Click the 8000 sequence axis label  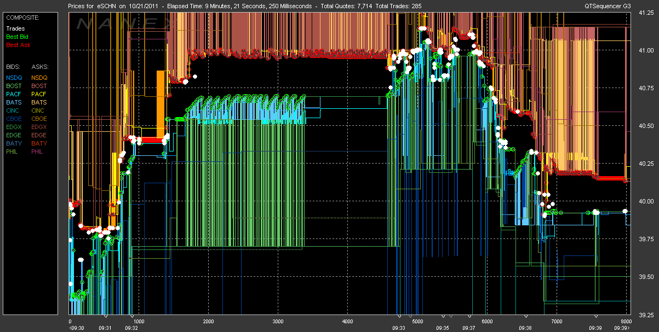[x=626, y=322]
